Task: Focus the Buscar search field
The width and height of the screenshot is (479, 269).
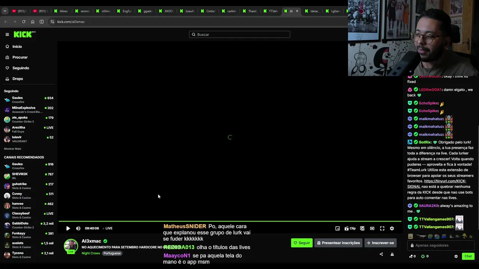Action: (x=239, y=34)
